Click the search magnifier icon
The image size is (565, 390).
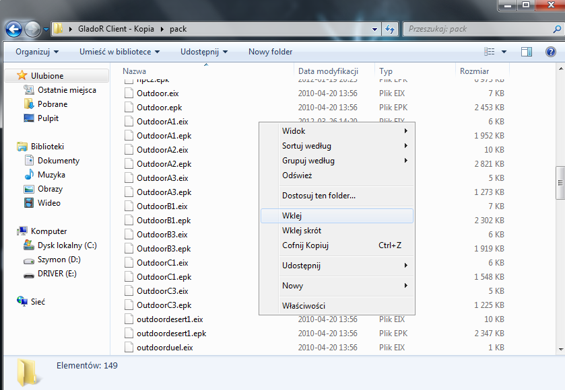(557, 29)
